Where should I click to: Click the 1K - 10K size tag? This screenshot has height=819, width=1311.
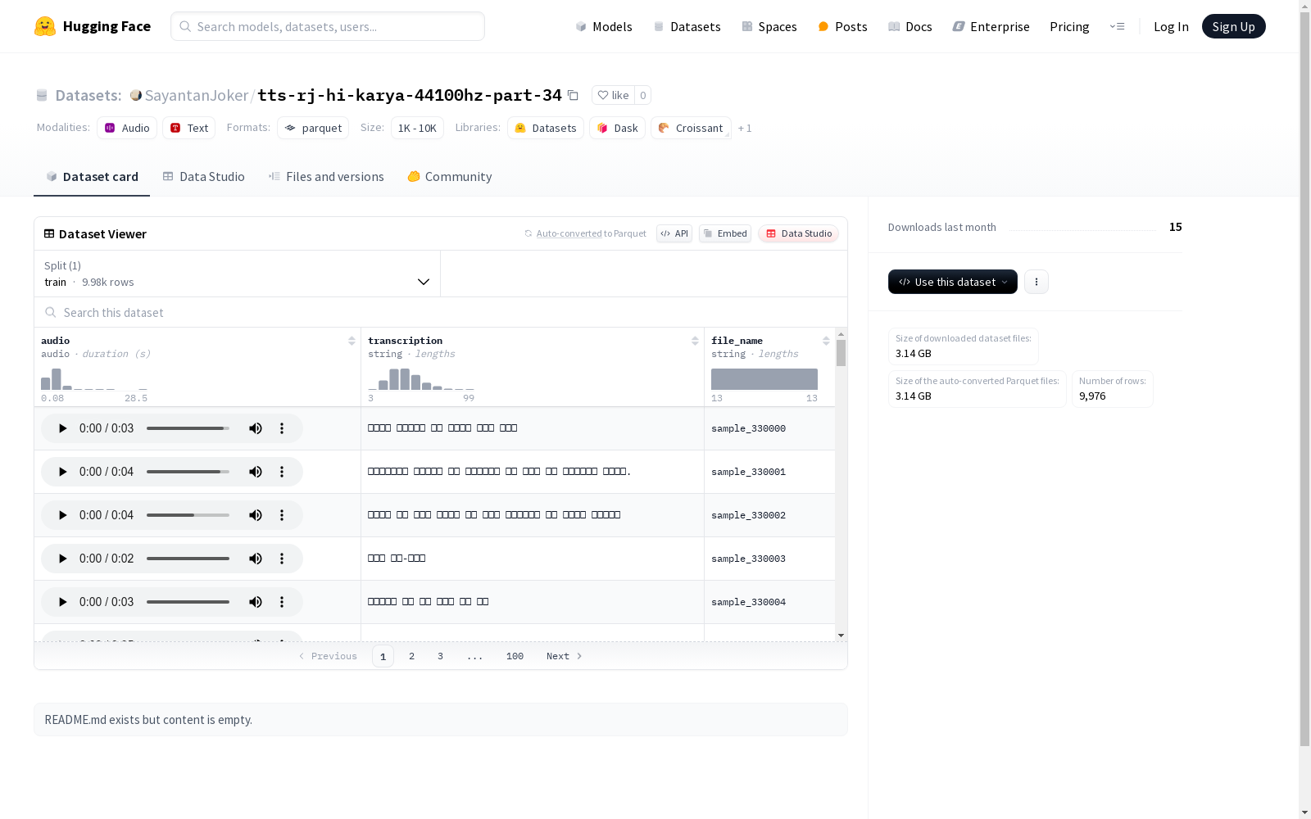click(x=417, y=128)
